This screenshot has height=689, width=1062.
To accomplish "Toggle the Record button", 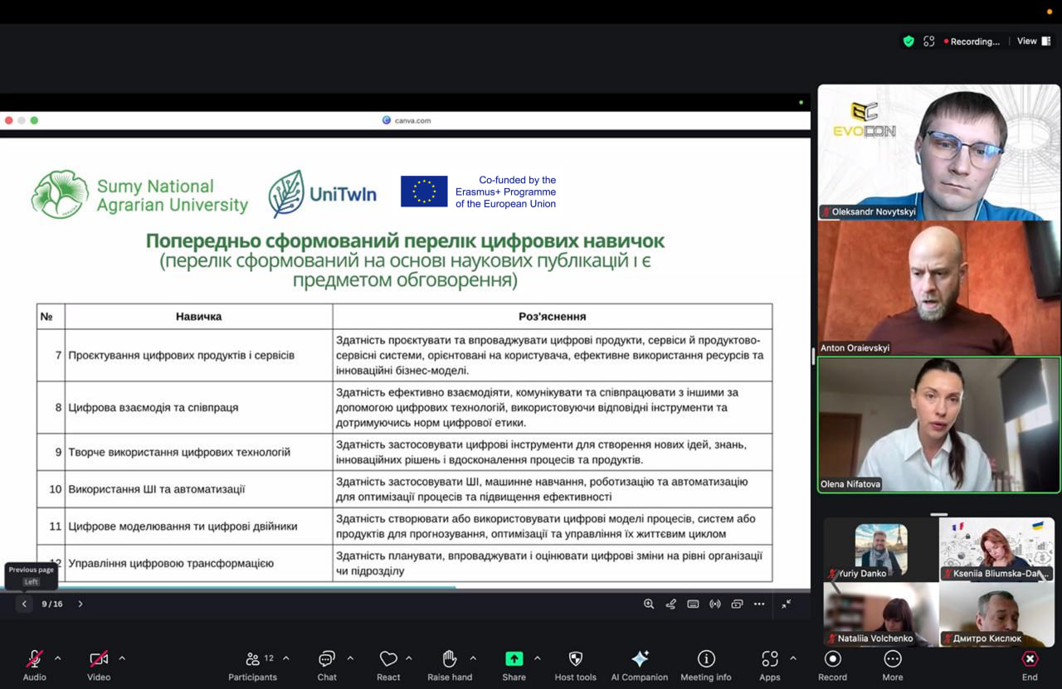I will [x=833, y=658].
